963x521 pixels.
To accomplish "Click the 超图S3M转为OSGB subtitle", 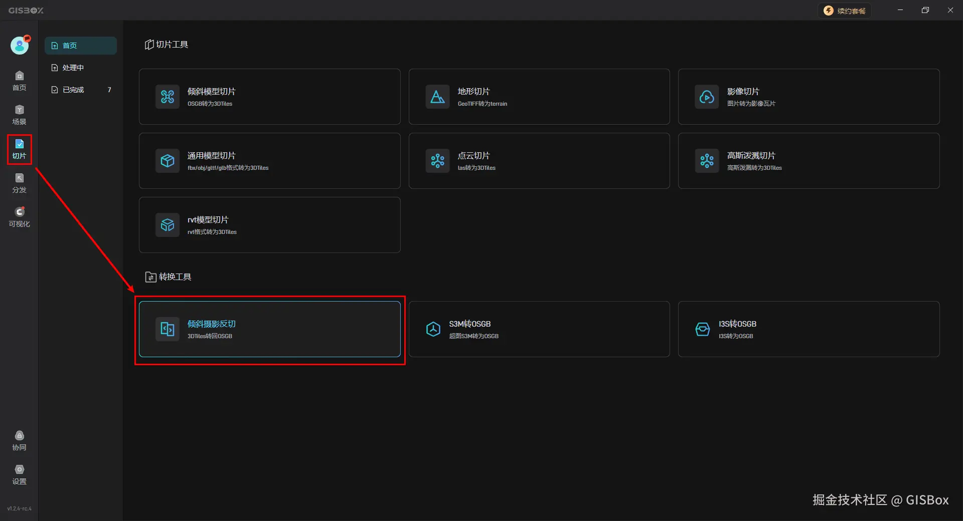I will tap(473, 336).
